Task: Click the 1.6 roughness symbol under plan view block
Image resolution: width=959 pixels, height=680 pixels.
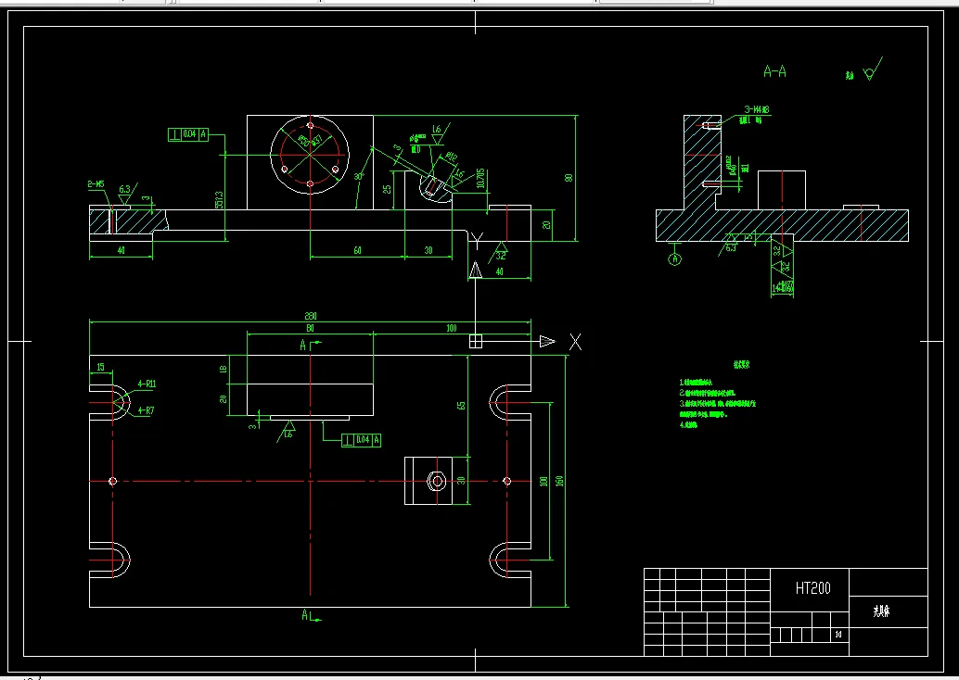Action: coord(287,432)
